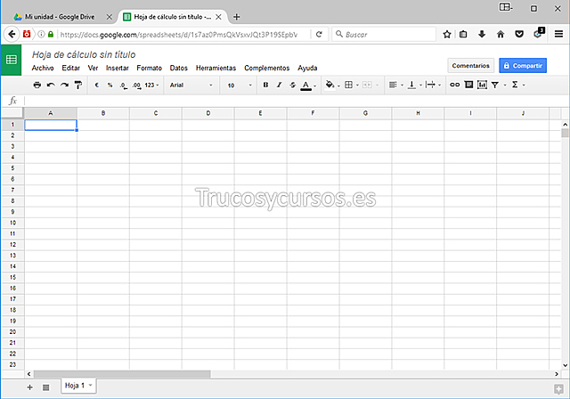Open horizontal align options

(x=395, y=85)
